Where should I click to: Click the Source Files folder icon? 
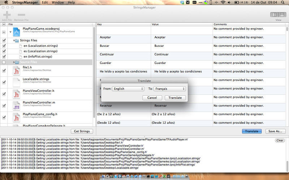coord(17,62)
